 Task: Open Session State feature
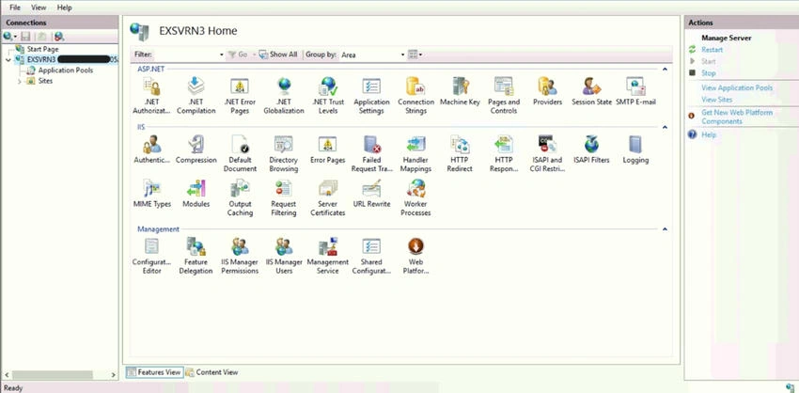[591, 92]
